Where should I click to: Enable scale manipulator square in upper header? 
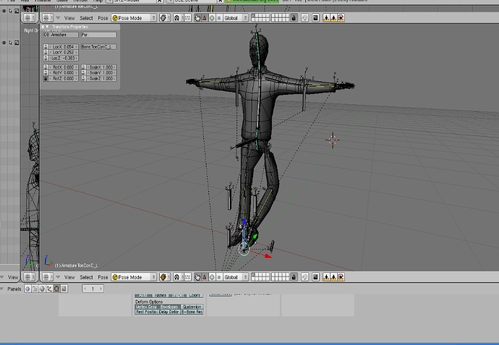click(219, 18)
